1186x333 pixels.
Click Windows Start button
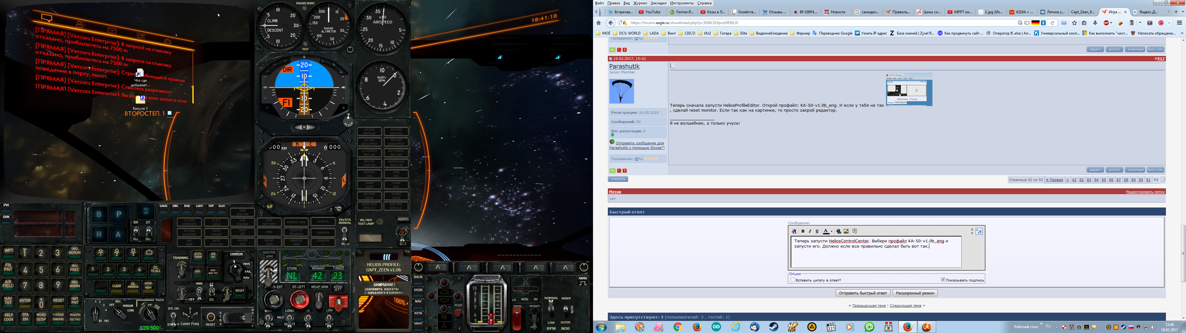(x=601, y=327)
